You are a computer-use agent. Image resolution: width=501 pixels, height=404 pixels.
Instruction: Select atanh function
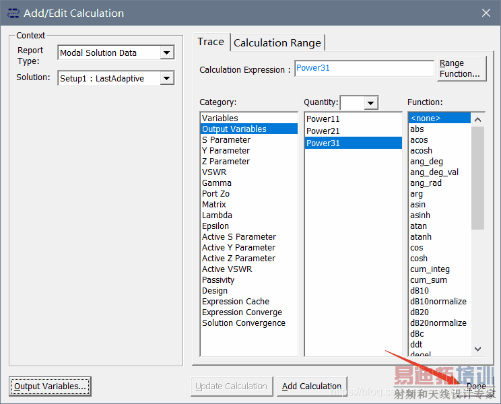click(x=440, y=236)
